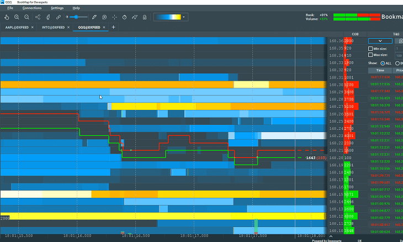Click the microscope icon in toolbar
This screenshot has height=242, width=403.
(x=48, y=17)
